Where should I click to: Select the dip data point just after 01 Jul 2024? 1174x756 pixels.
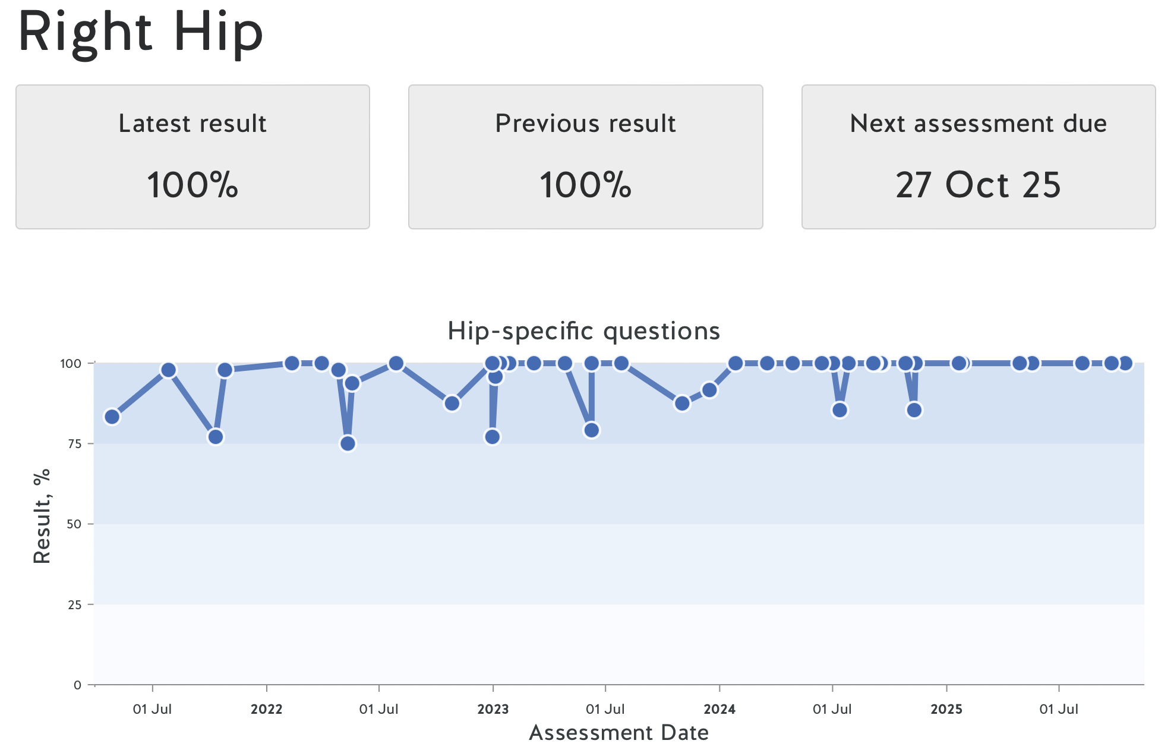840,410
